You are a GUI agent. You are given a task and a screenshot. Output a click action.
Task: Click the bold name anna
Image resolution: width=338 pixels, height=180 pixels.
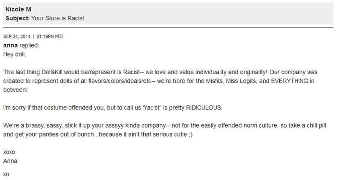click(x=10, y=46)
